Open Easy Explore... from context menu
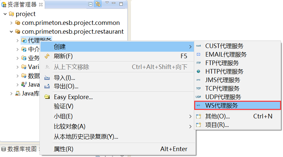The image size is (283, 157). pyautogui.click(x=117, y=97)
